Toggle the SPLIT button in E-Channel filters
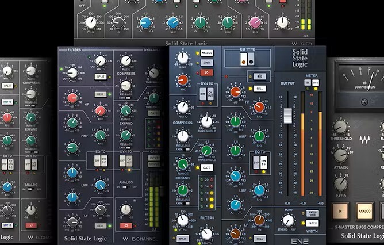This screenshot has height=245, width=384. point(101,76)
